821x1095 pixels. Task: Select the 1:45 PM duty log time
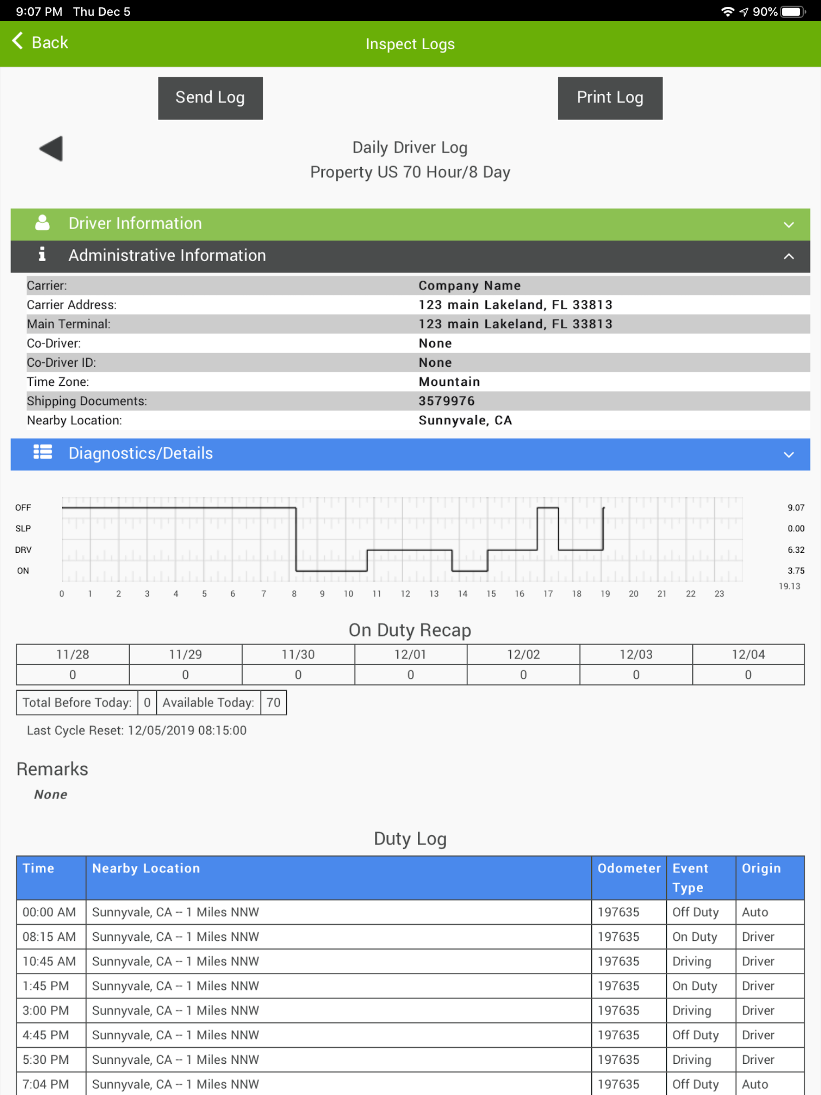click(x=46, y=986)
